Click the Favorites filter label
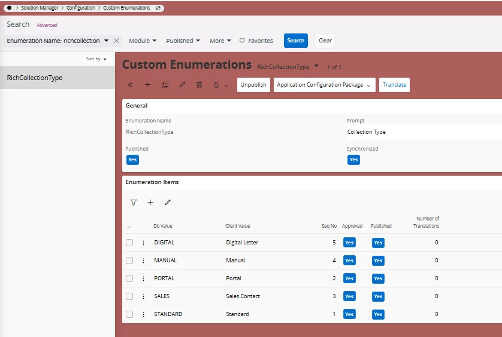 pos(261,41)
